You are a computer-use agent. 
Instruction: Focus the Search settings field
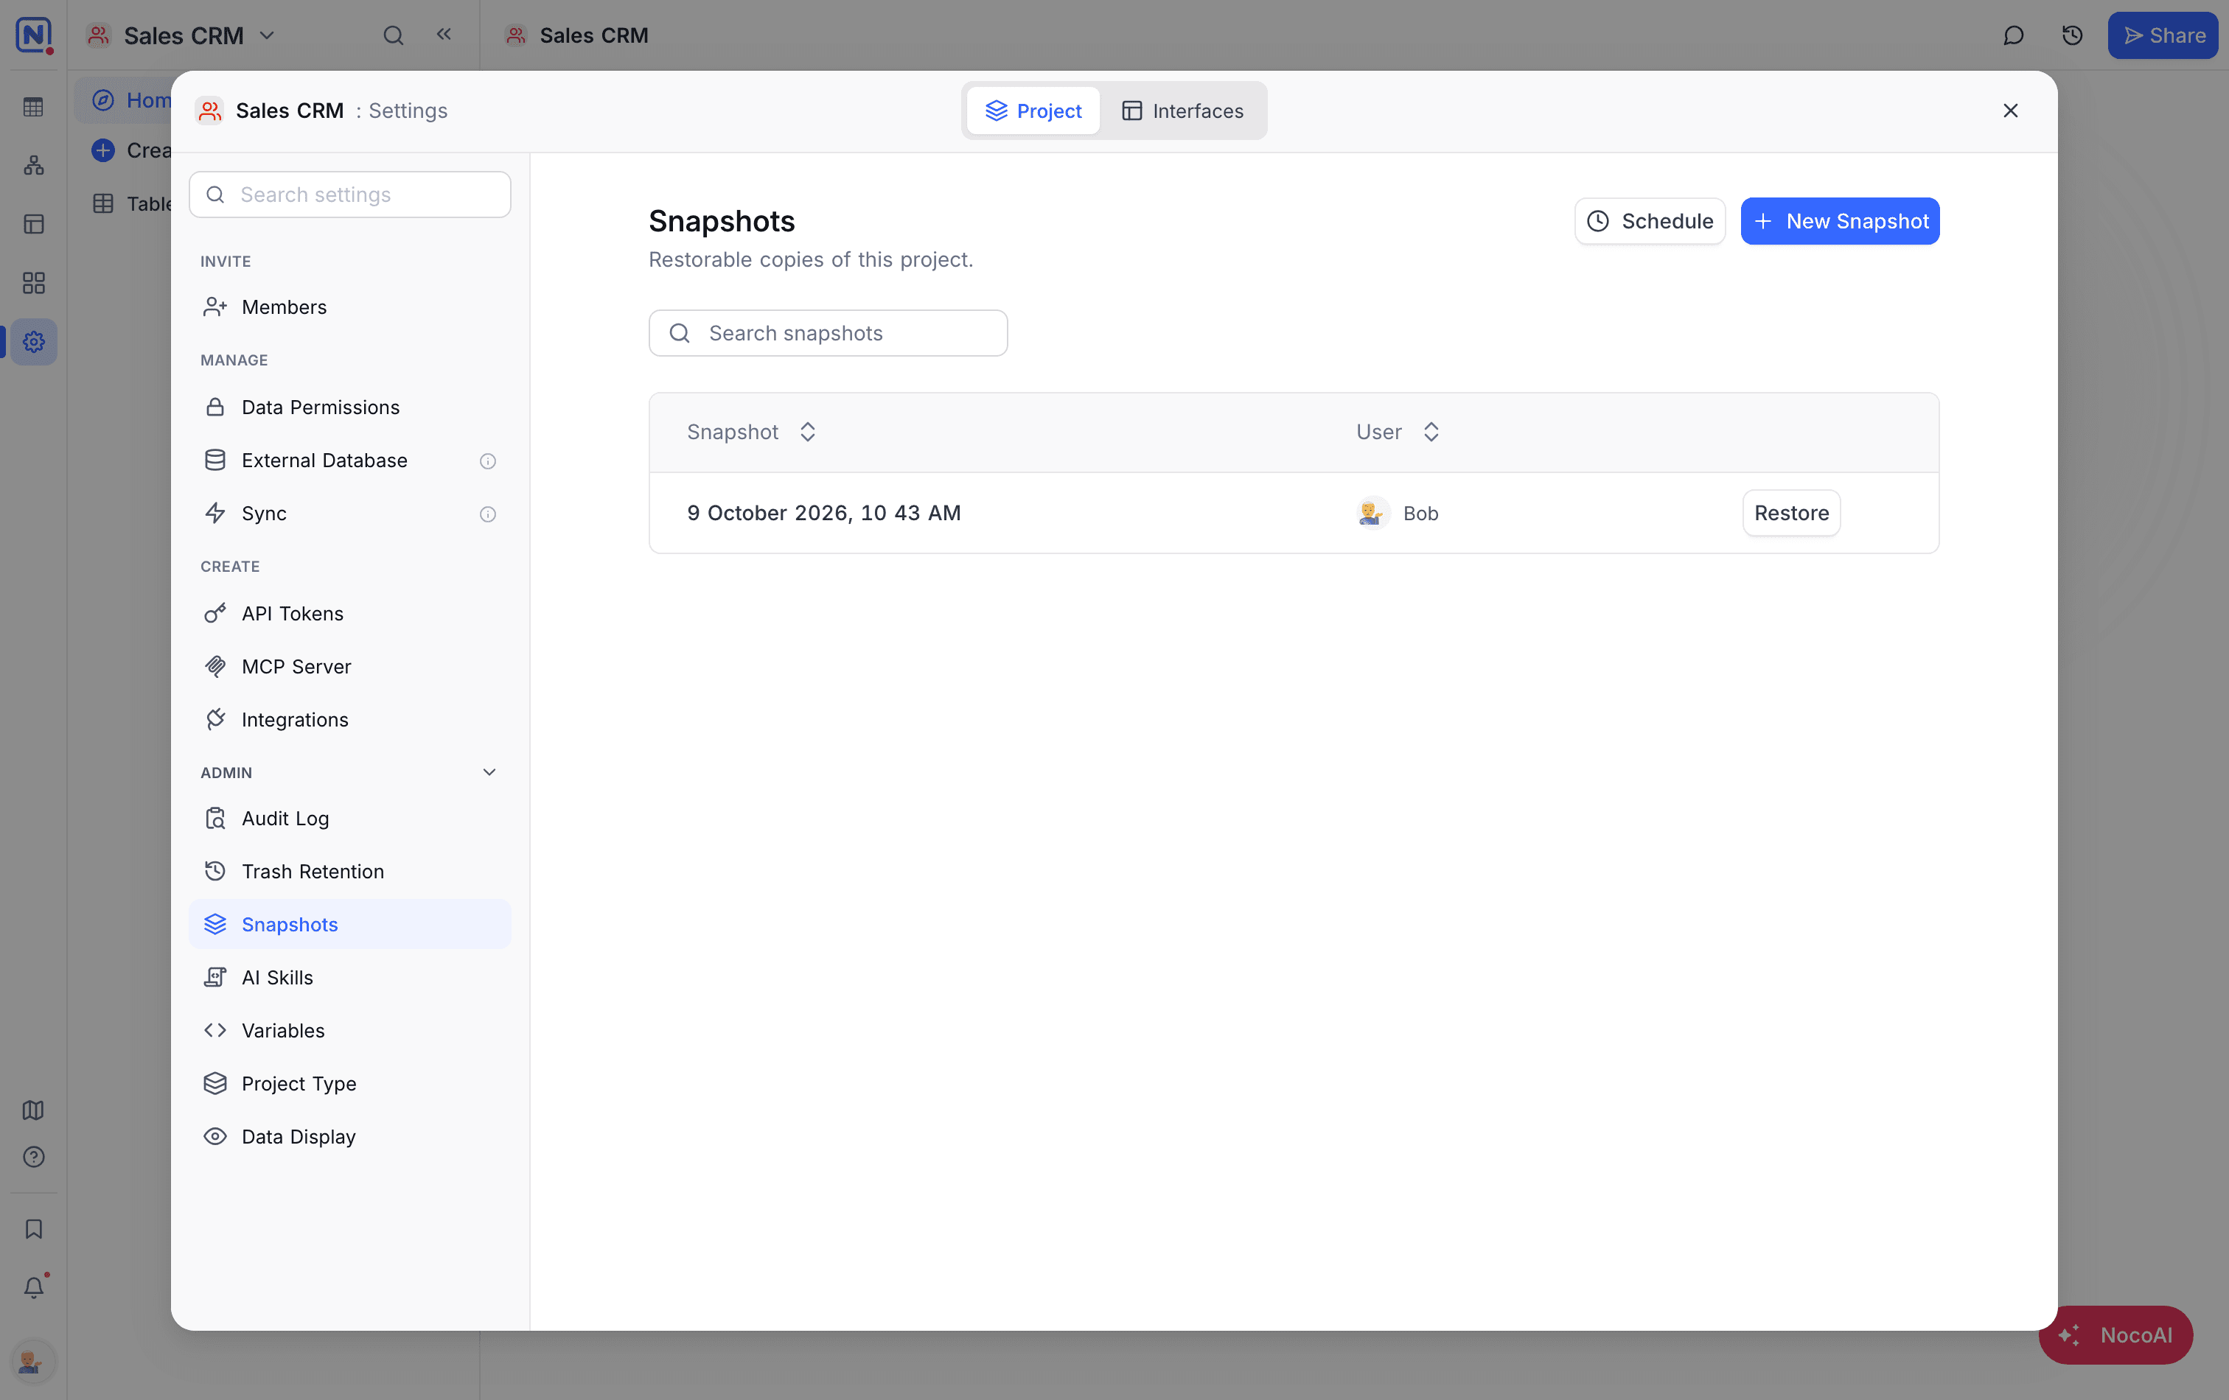[x=350, y=195]
